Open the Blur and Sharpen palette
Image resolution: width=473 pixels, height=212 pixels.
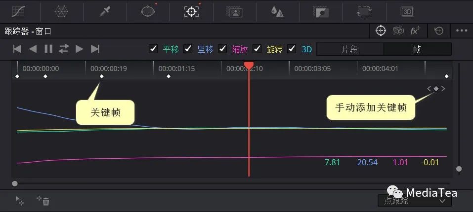coord(277,12)
